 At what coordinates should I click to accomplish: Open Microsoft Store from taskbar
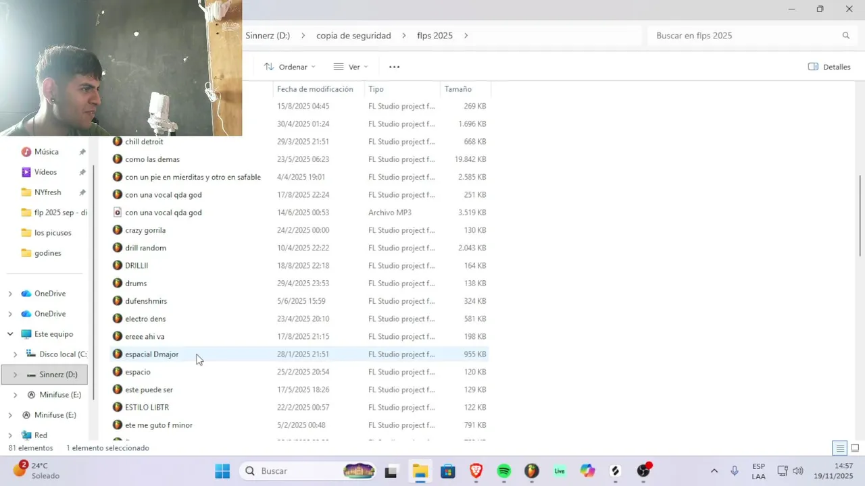tap(448, 471)
